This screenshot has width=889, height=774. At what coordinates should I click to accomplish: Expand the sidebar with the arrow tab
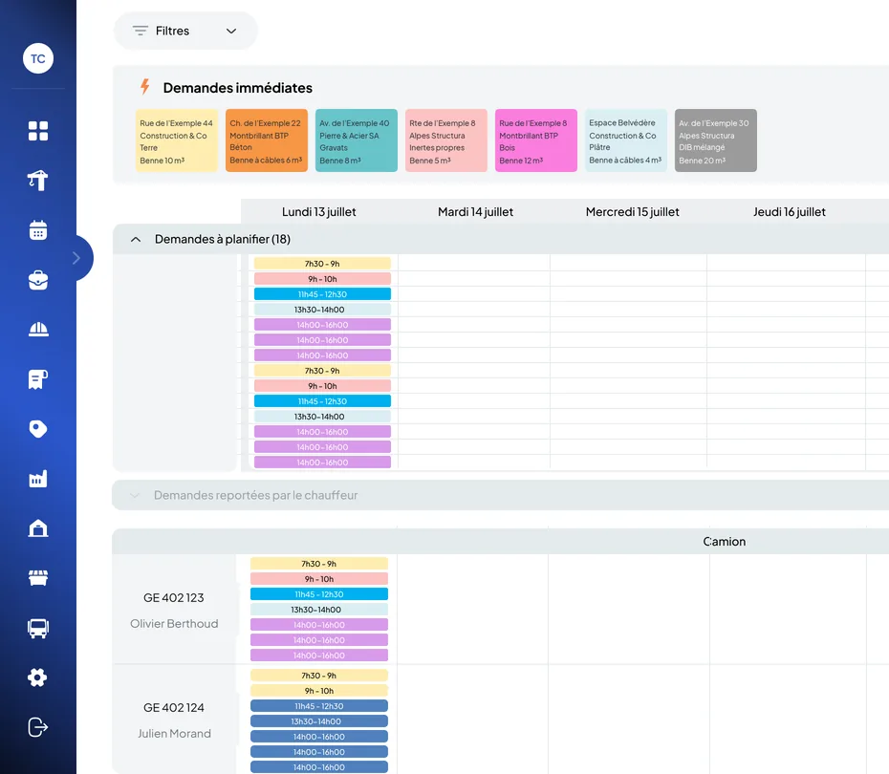78,258
